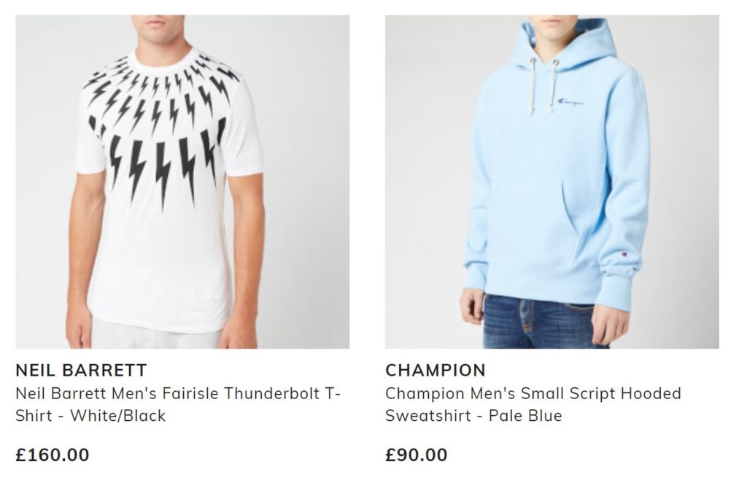This screenshot has height=480, width=747.
Task: Open the Fairisle Thunderbolt T-Shirt title link
Action: [178, 404]
